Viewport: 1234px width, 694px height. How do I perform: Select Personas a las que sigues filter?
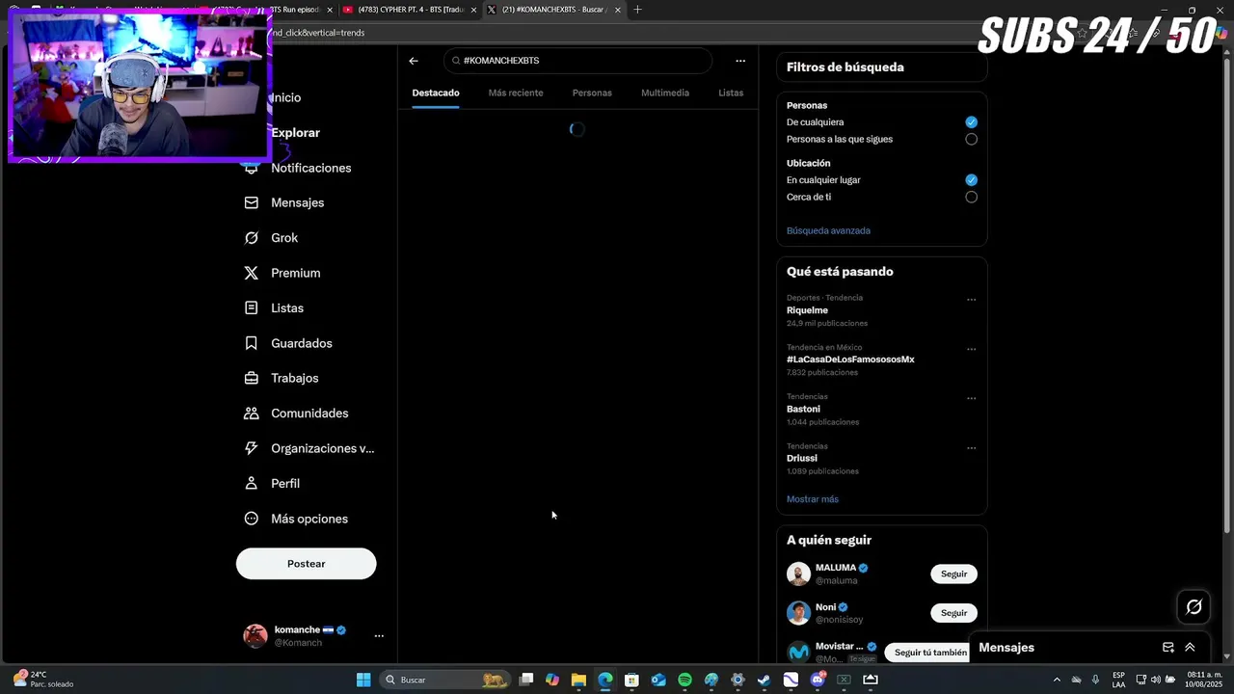(x=971, y=139)
